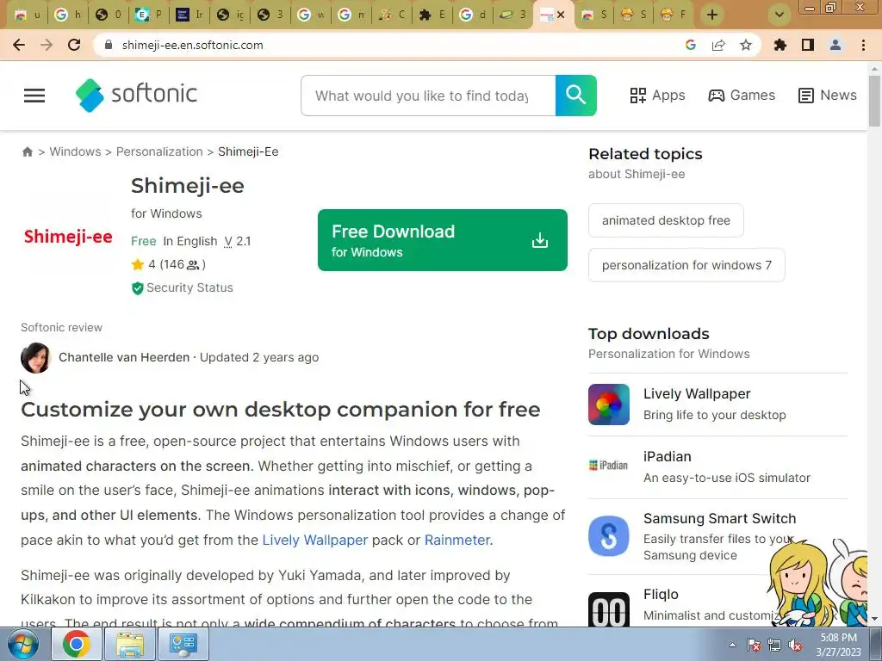This screenshot has width=882, height=661.
Task: Reload the page with the refresh icon
Action: pyautogui.click(x=74, y=45)
